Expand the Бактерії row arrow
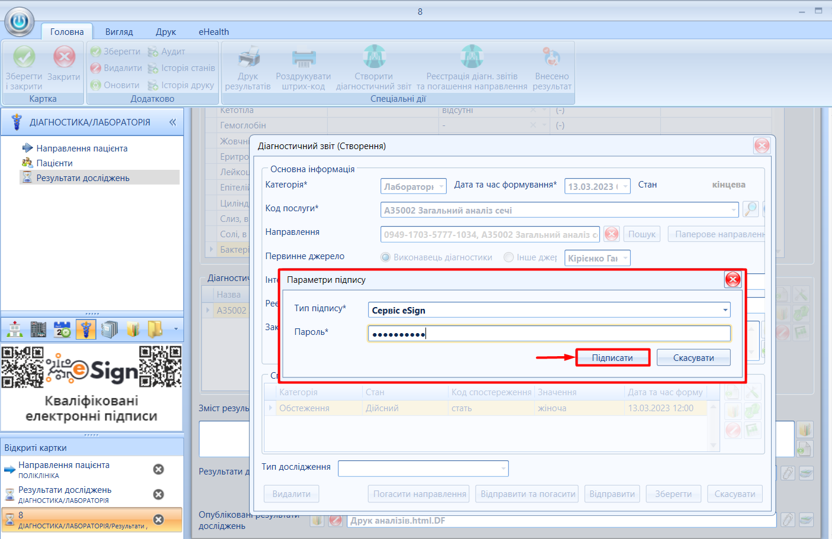The image size is (832, 539). 211,250
